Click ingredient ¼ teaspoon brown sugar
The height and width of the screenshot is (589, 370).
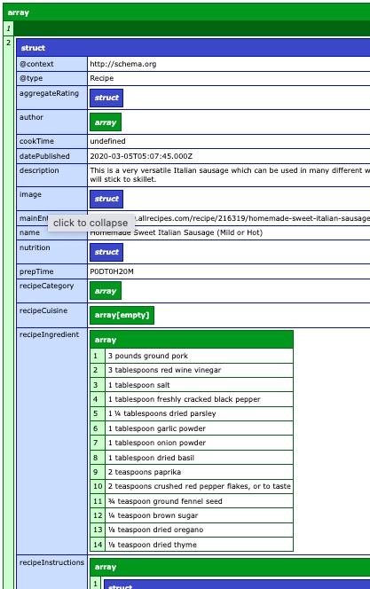[x=154, y=515]
